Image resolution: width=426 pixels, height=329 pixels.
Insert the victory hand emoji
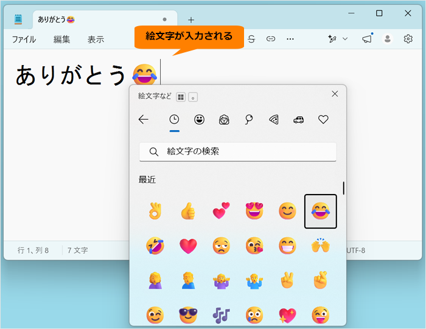coord(287,280)
